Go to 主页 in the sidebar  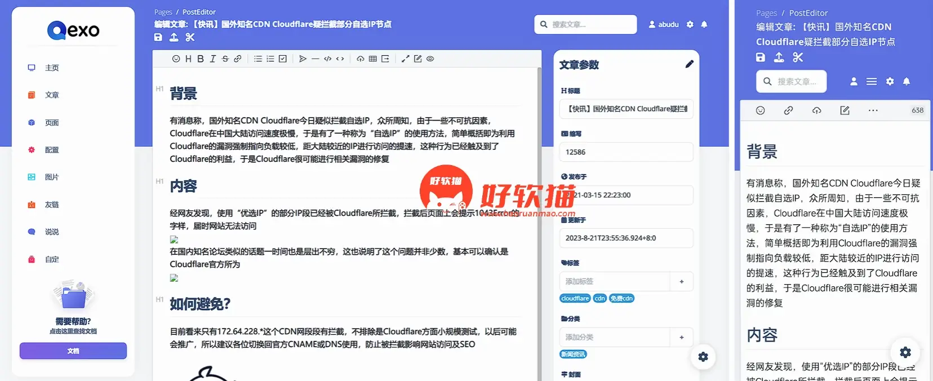click(x=52, y=68)
